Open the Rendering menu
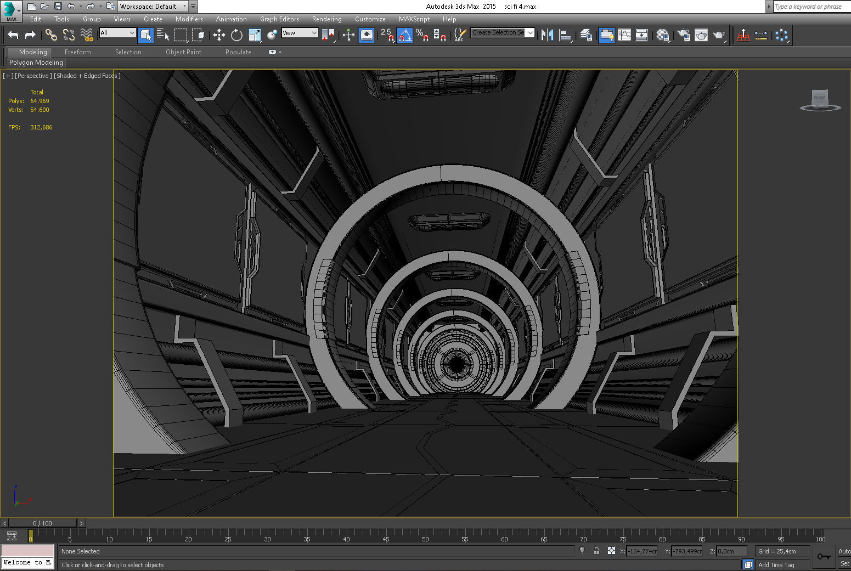 point(326,19)
